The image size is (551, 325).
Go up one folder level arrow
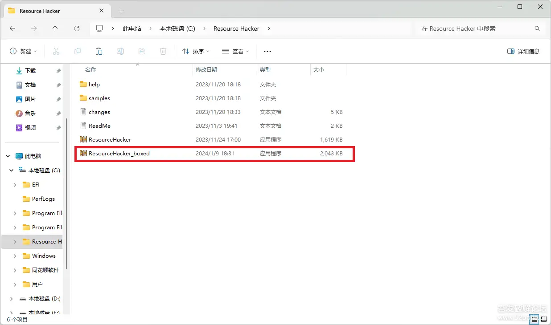[x=55, y=28]
